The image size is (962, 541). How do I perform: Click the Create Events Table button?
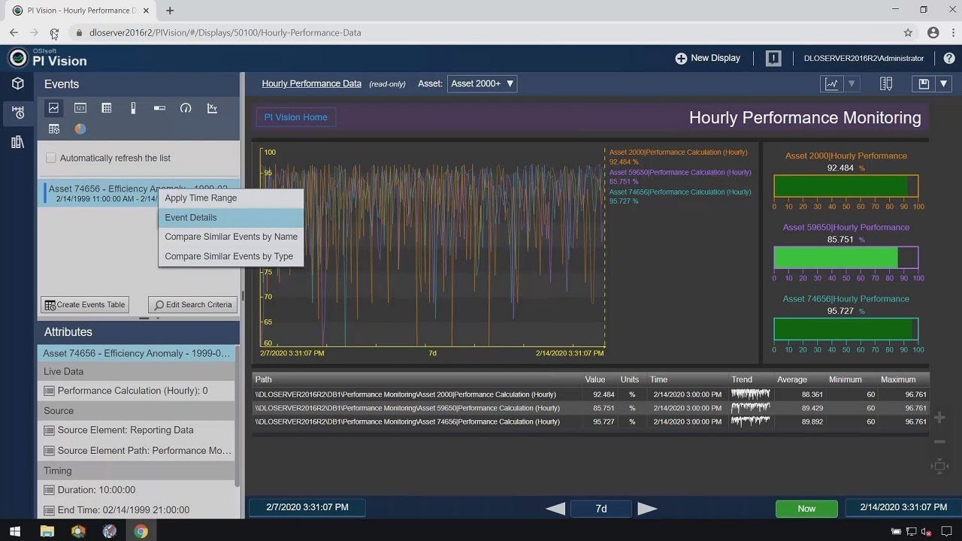(85, 304)
